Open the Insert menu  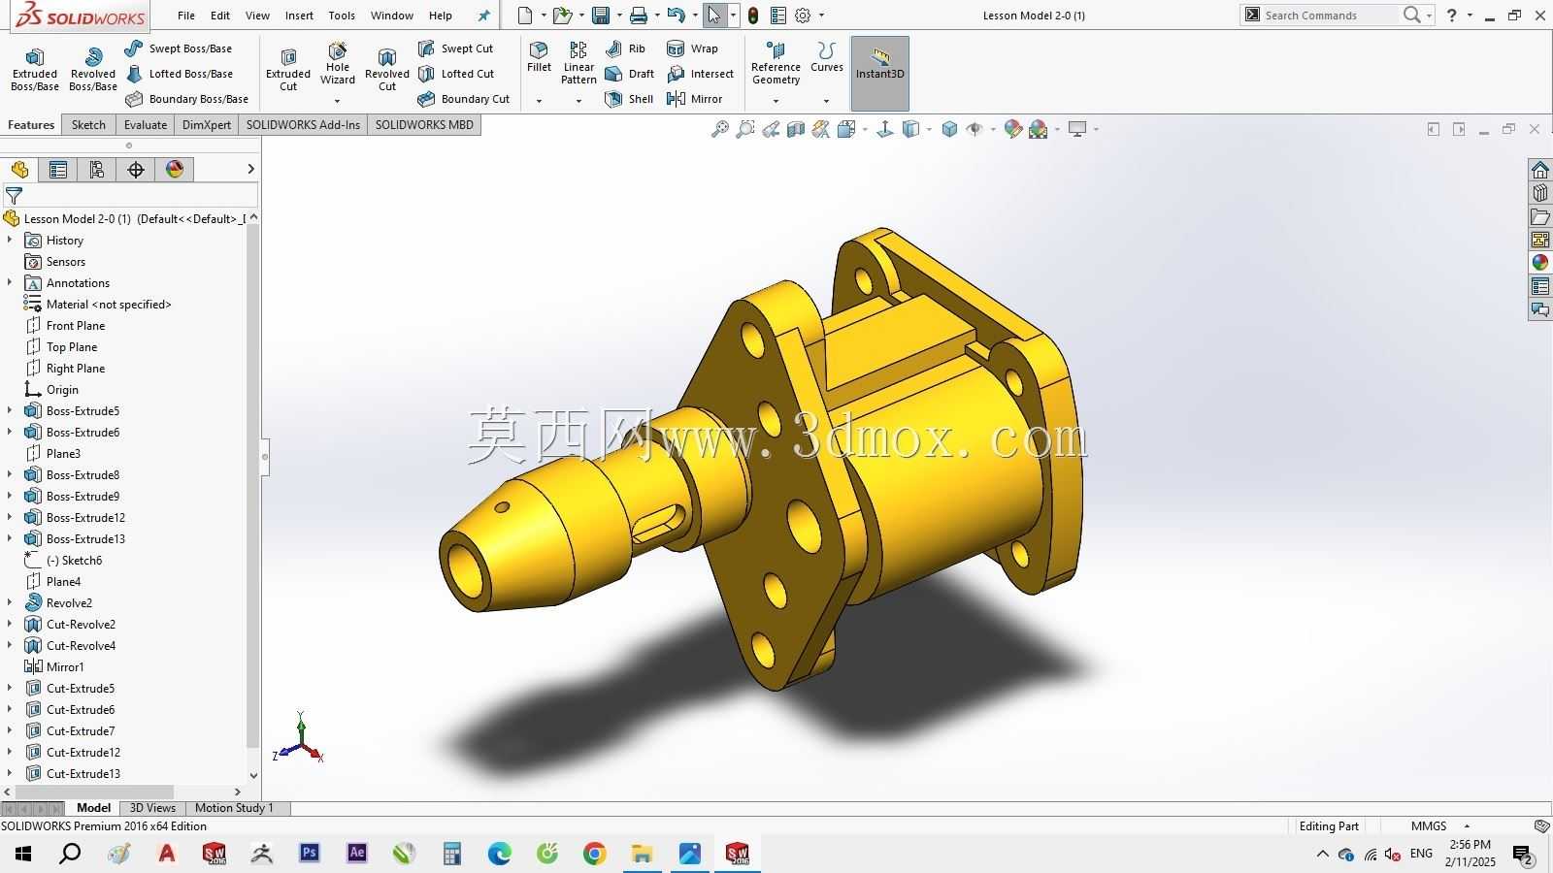[299, 16]
